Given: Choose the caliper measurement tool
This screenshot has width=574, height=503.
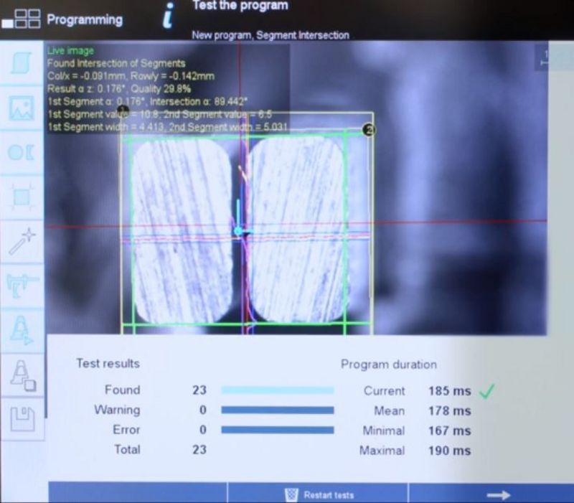Looking at the screenshot, I should [x=22, y=283].
